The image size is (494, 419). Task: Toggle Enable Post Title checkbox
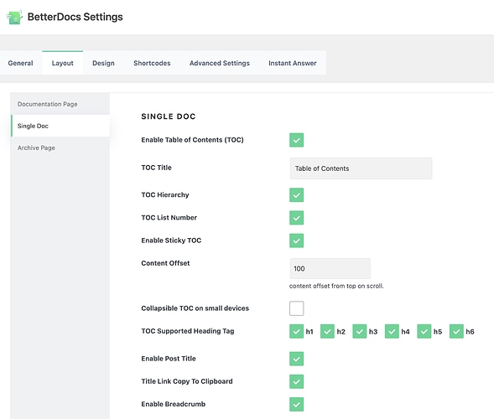[x=296, y=359]
